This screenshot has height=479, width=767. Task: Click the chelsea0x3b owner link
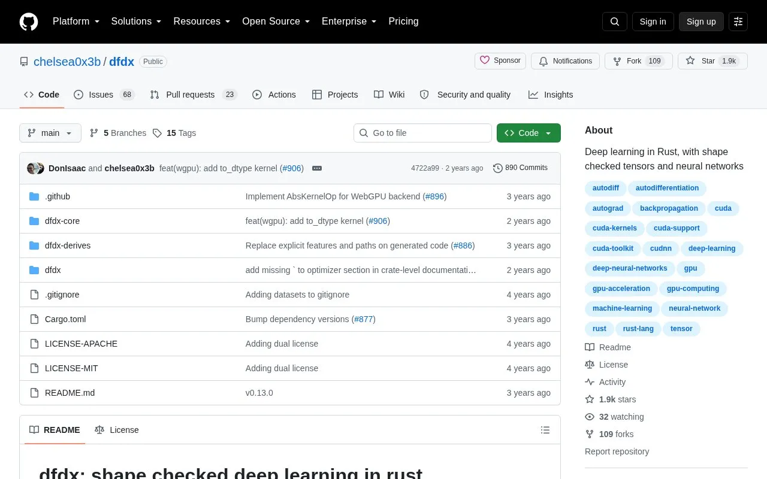(x=67, y=62)
